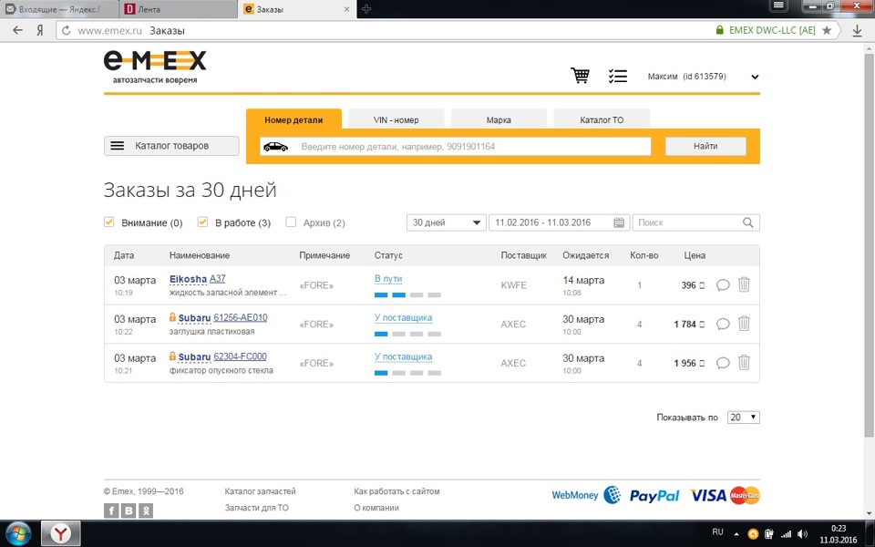Viewport: 875px width, 547px height.
Task: Toggle the 'Внимание (0)' checkbox
Action: [108, 222]
